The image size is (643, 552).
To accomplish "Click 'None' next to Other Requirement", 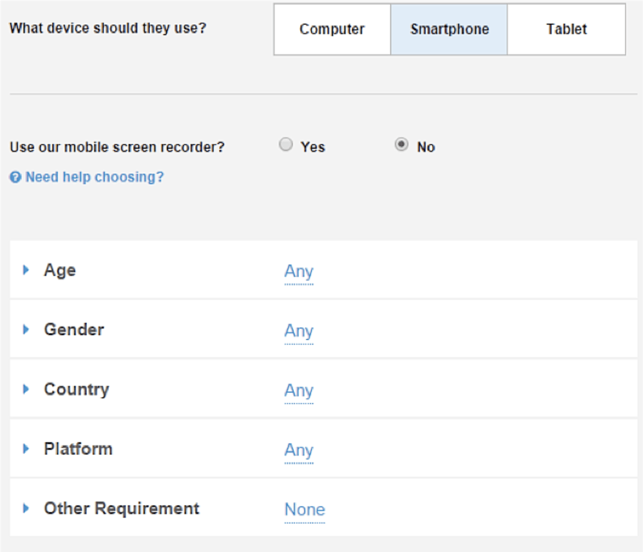I will pyautogui.click(x=305, y=509).
